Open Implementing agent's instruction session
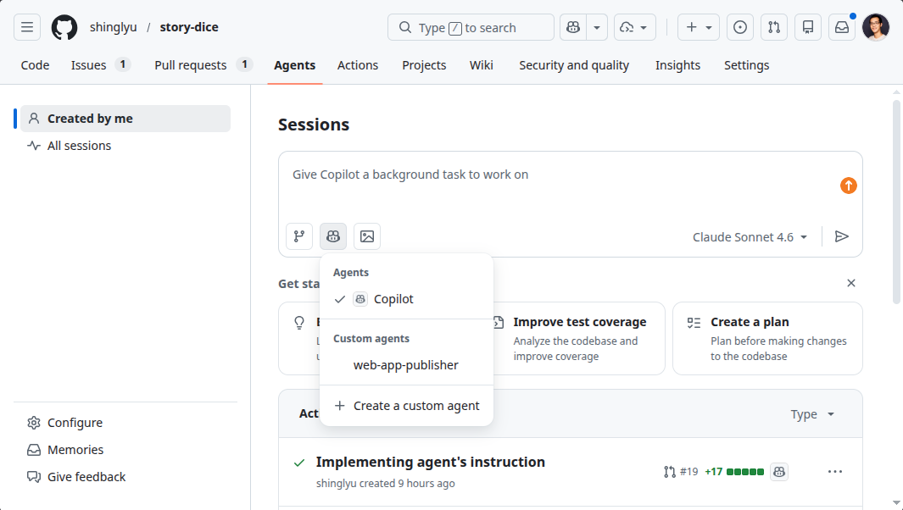This screenshot has width=903, height=510. pos(430,462)
